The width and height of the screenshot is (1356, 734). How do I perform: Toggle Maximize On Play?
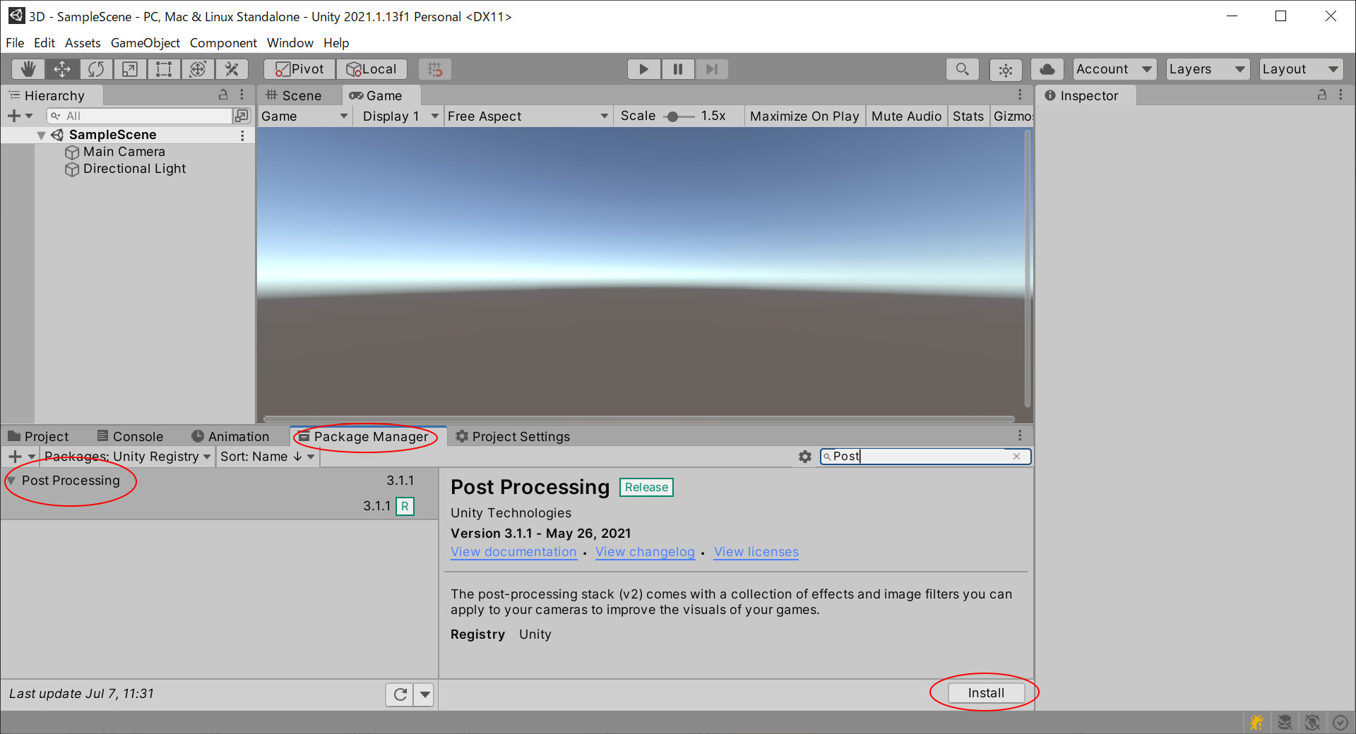pos(804,116)
